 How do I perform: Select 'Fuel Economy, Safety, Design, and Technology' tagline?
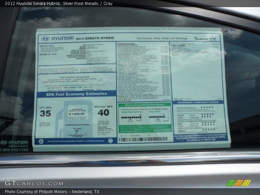coord(162,38)
